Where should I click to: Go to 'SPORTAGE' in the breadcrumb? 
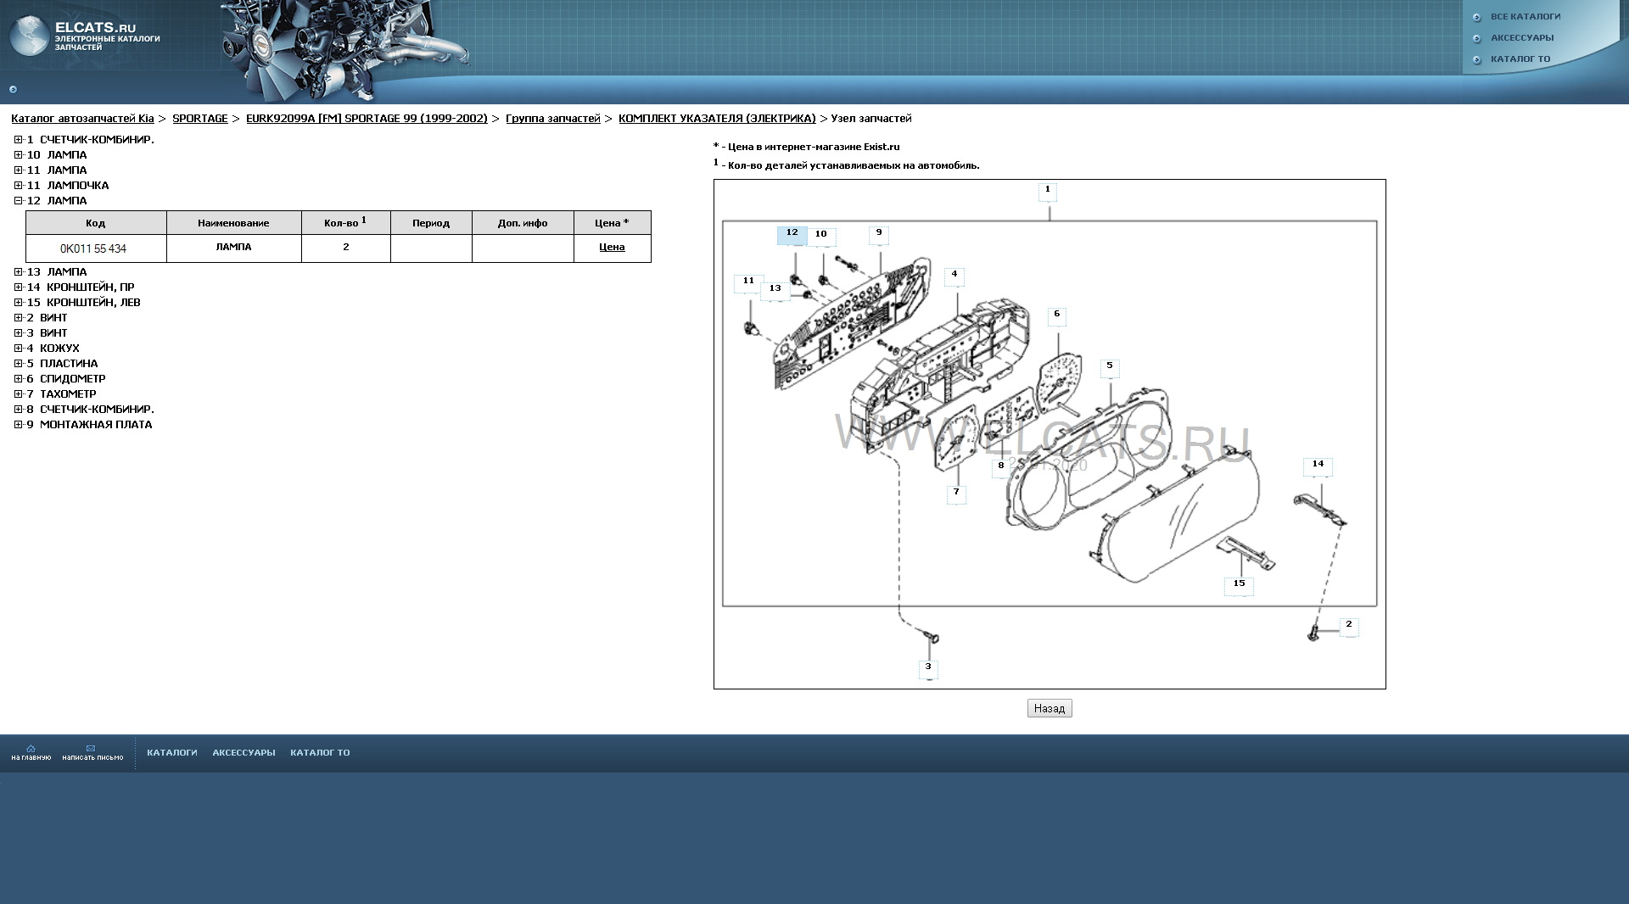point(200,119)
